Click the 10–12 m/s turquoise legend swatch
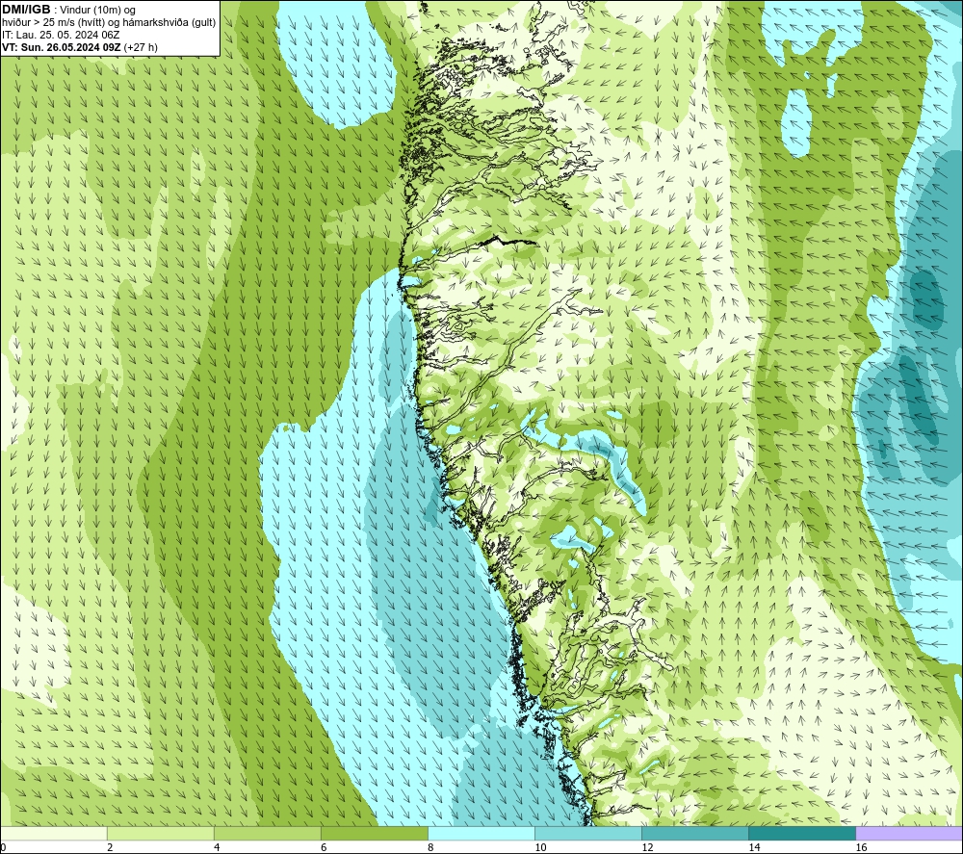This screenshot has width=963, height=854. tap(587, 833)
